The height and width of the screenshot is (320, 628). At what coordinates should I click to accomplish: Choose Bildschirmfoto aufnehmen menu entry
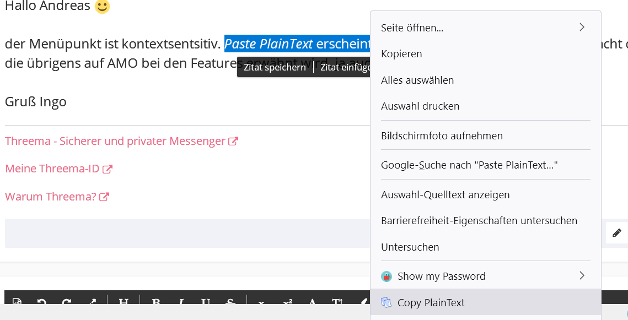click(442, 135)
